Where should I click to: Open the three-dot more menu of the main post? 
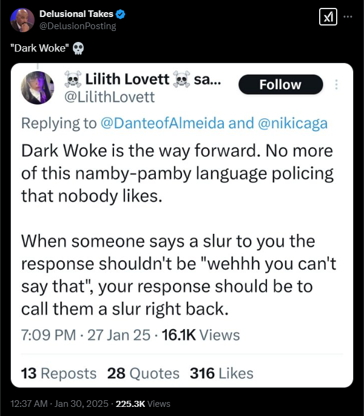coord(348,17)
